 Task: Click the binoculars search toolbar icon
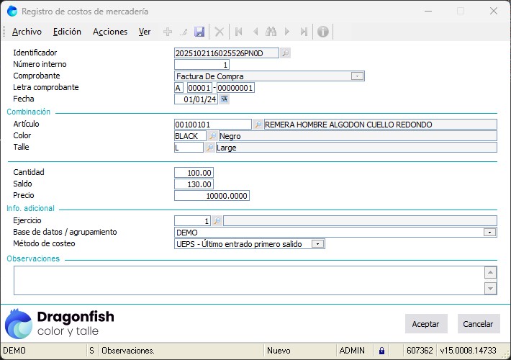point(271,32)
